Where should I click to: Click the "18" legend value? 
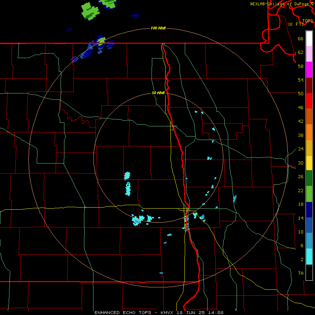pyautogui.click(x=301, y=204)
